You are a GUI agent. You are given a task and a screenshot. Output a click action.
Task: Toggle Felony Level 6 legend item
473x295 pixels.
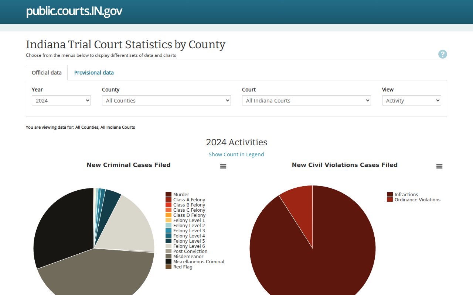[186, 246]
